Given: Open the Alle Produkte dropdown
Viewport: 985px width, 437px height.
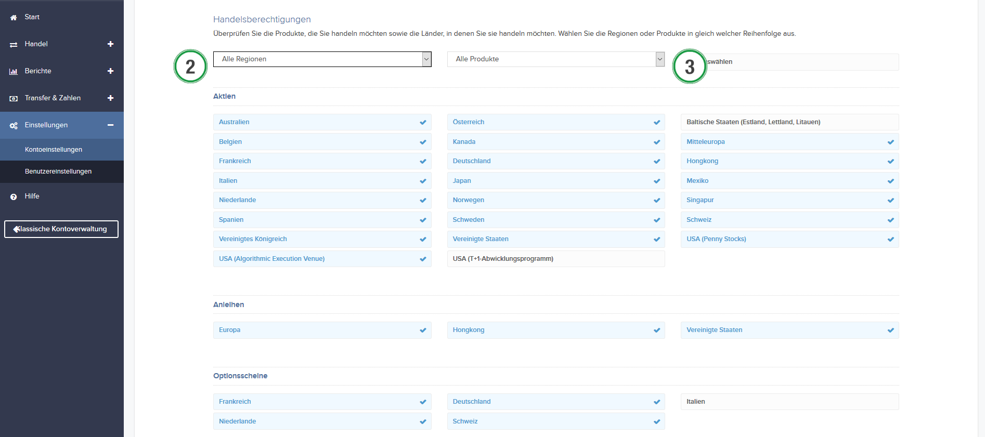Looking at the screenshot, I should (556, 59).
